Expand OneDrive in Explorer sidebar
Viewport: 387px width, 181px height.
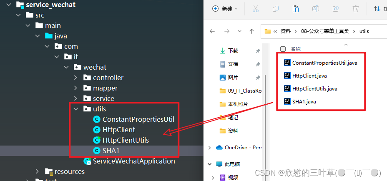coord(209,148)
